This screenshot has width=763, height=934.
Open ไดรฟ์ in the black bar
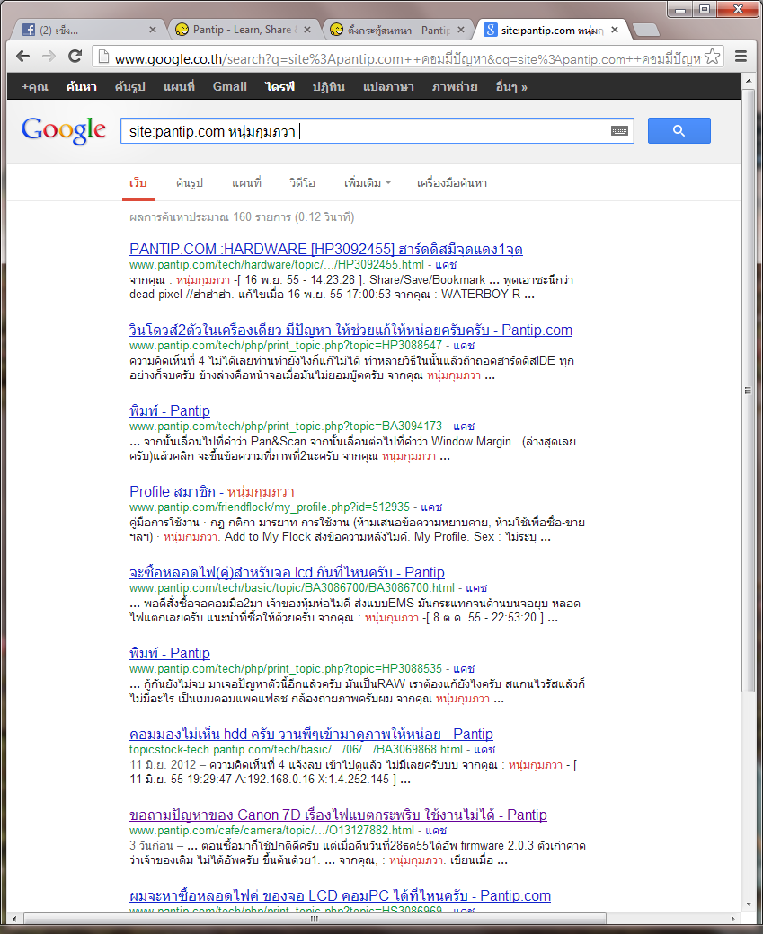coord(279,87)
